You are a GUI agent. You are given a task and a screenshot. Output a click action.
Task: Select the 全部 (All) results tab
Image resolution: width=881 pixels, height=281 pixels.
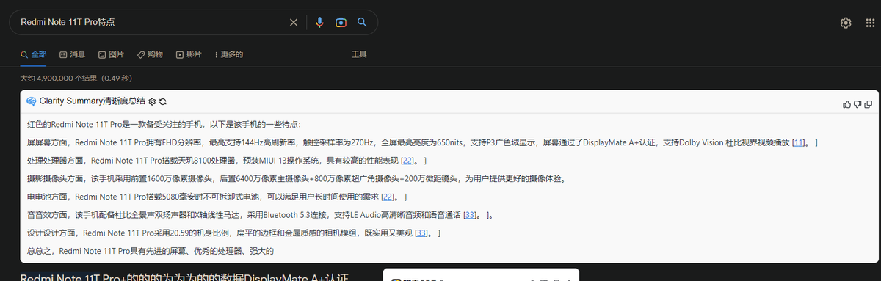click(x=34, y=54)
